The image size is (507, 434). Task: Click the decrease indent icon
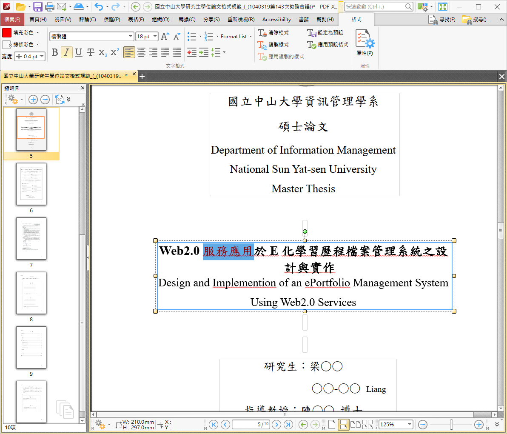tap(192, 52)
